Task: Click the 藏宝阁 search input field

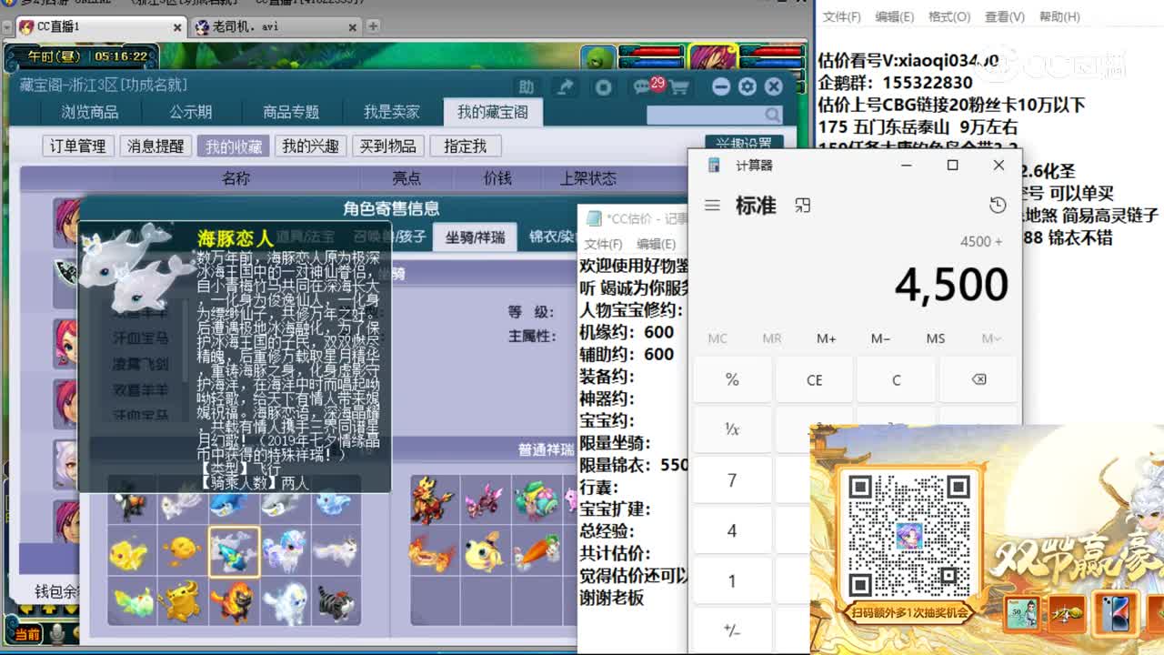Action: (705, 115)
